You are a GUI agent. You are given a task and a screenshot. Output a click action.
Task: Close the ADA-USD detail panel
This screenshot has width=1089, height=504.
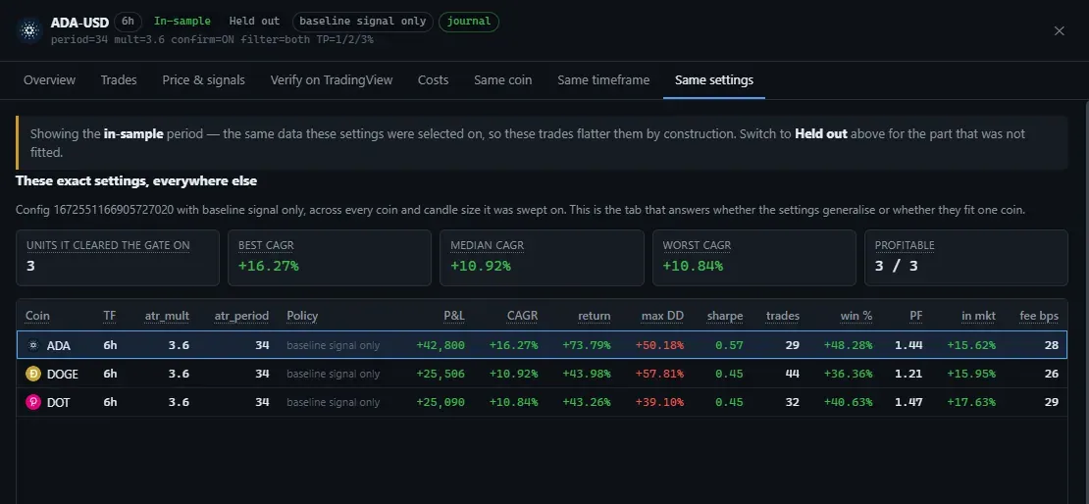click(1060, 30)
